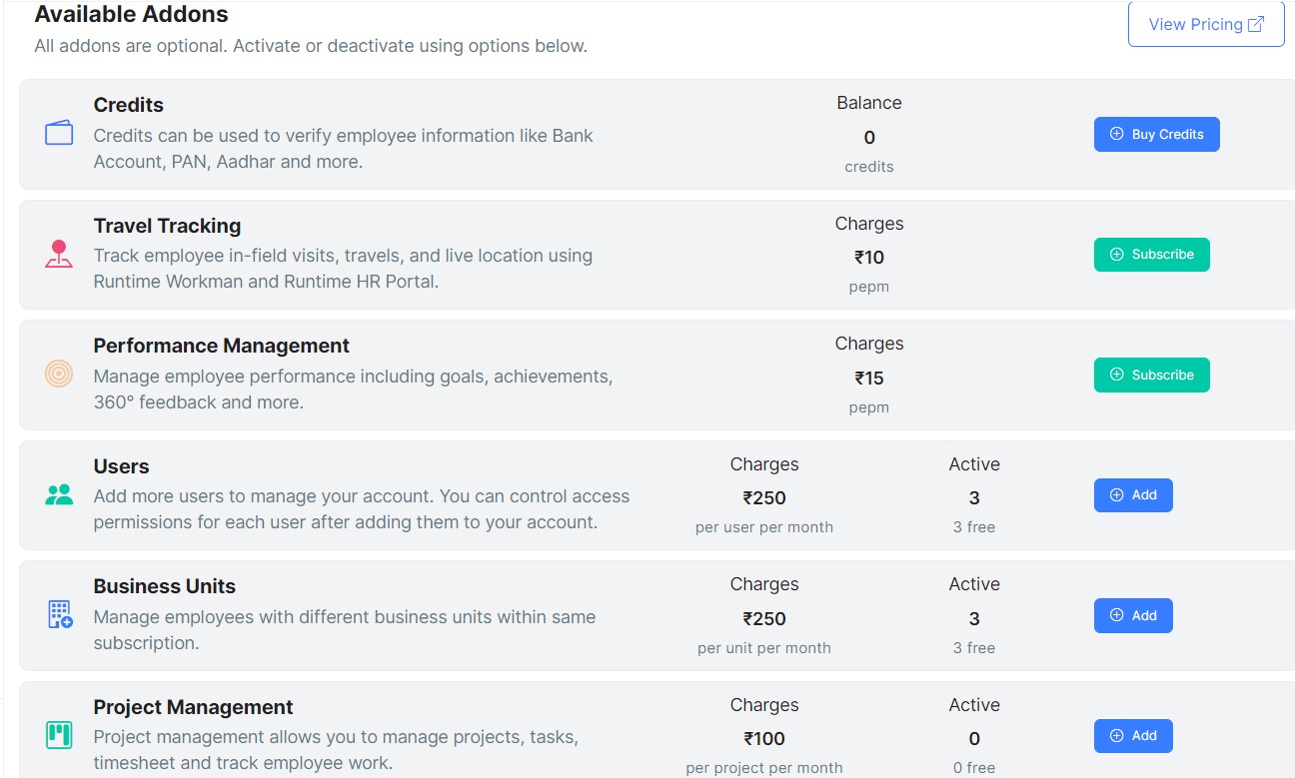Image resolution: width=1295 pixels, height=778 pixels.
Task: Click the Credits wallet icon
Action: coord(59,133)
